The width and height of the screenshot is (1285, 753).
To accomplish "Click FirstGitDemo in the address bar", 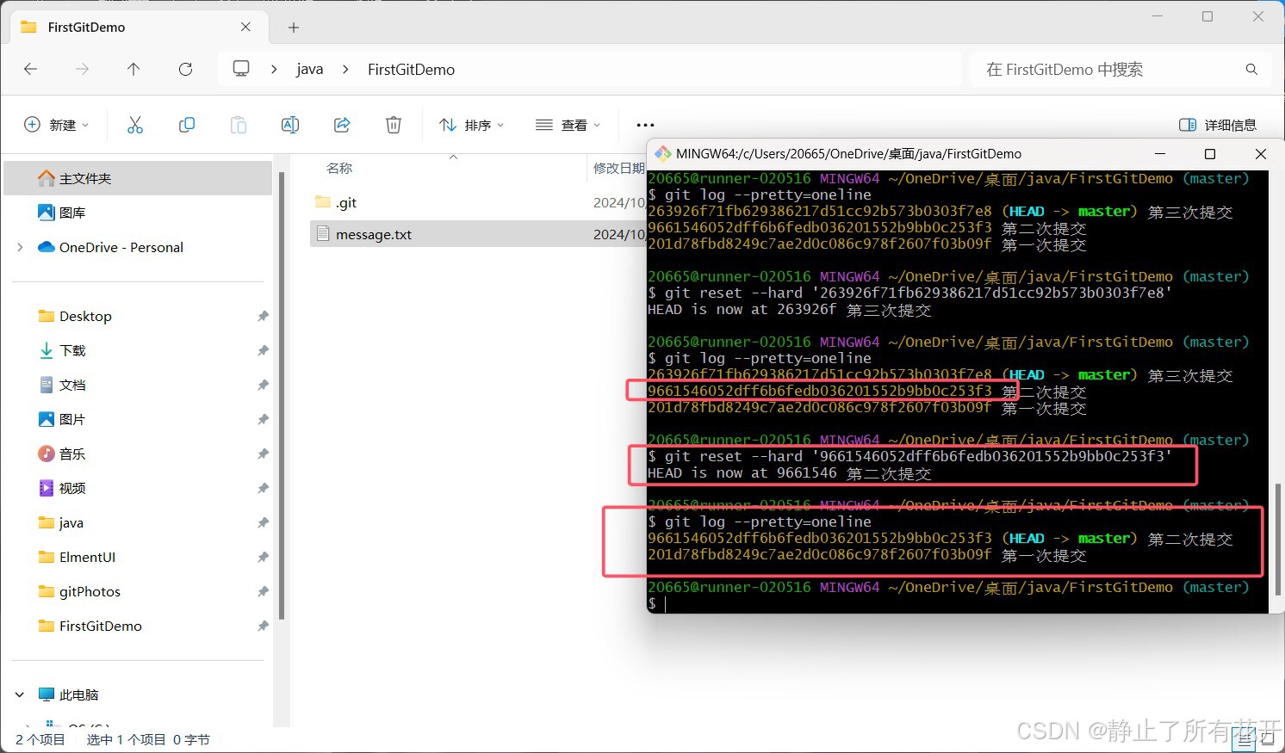I will [x=411, y=69].
